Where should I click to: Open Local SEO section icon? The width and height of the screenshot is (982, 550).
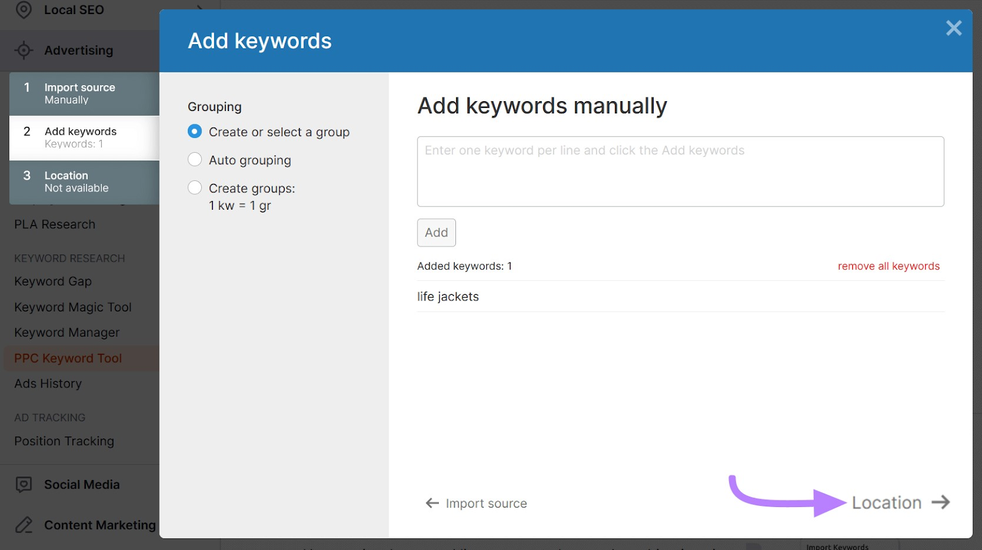click(23, 10)
